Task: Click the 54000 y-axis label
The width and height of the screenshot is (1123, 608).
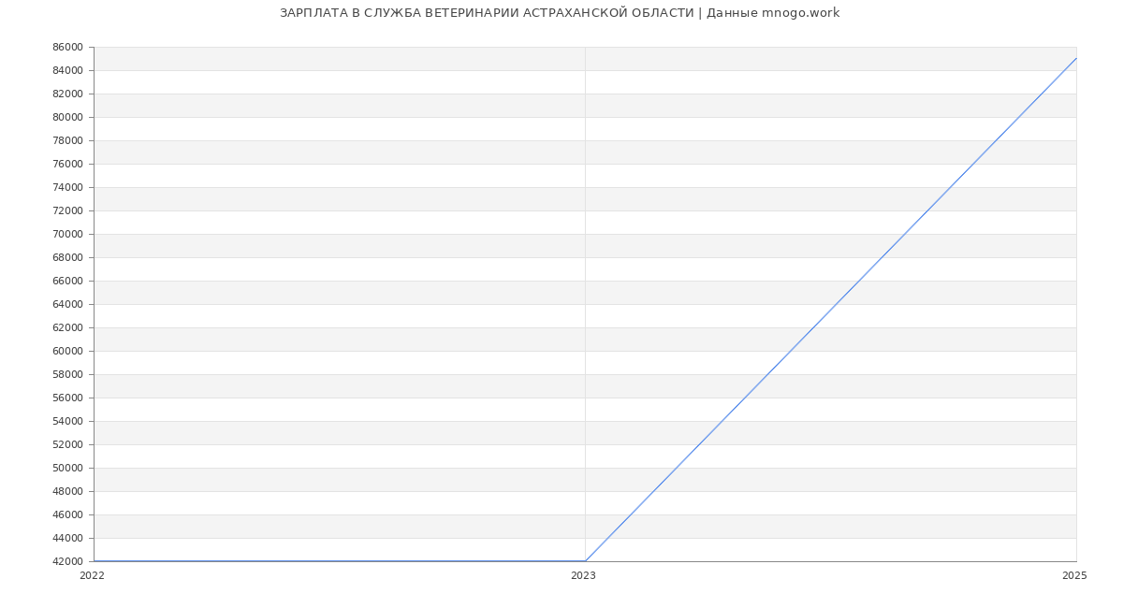Action: click(x=68, y=422)
